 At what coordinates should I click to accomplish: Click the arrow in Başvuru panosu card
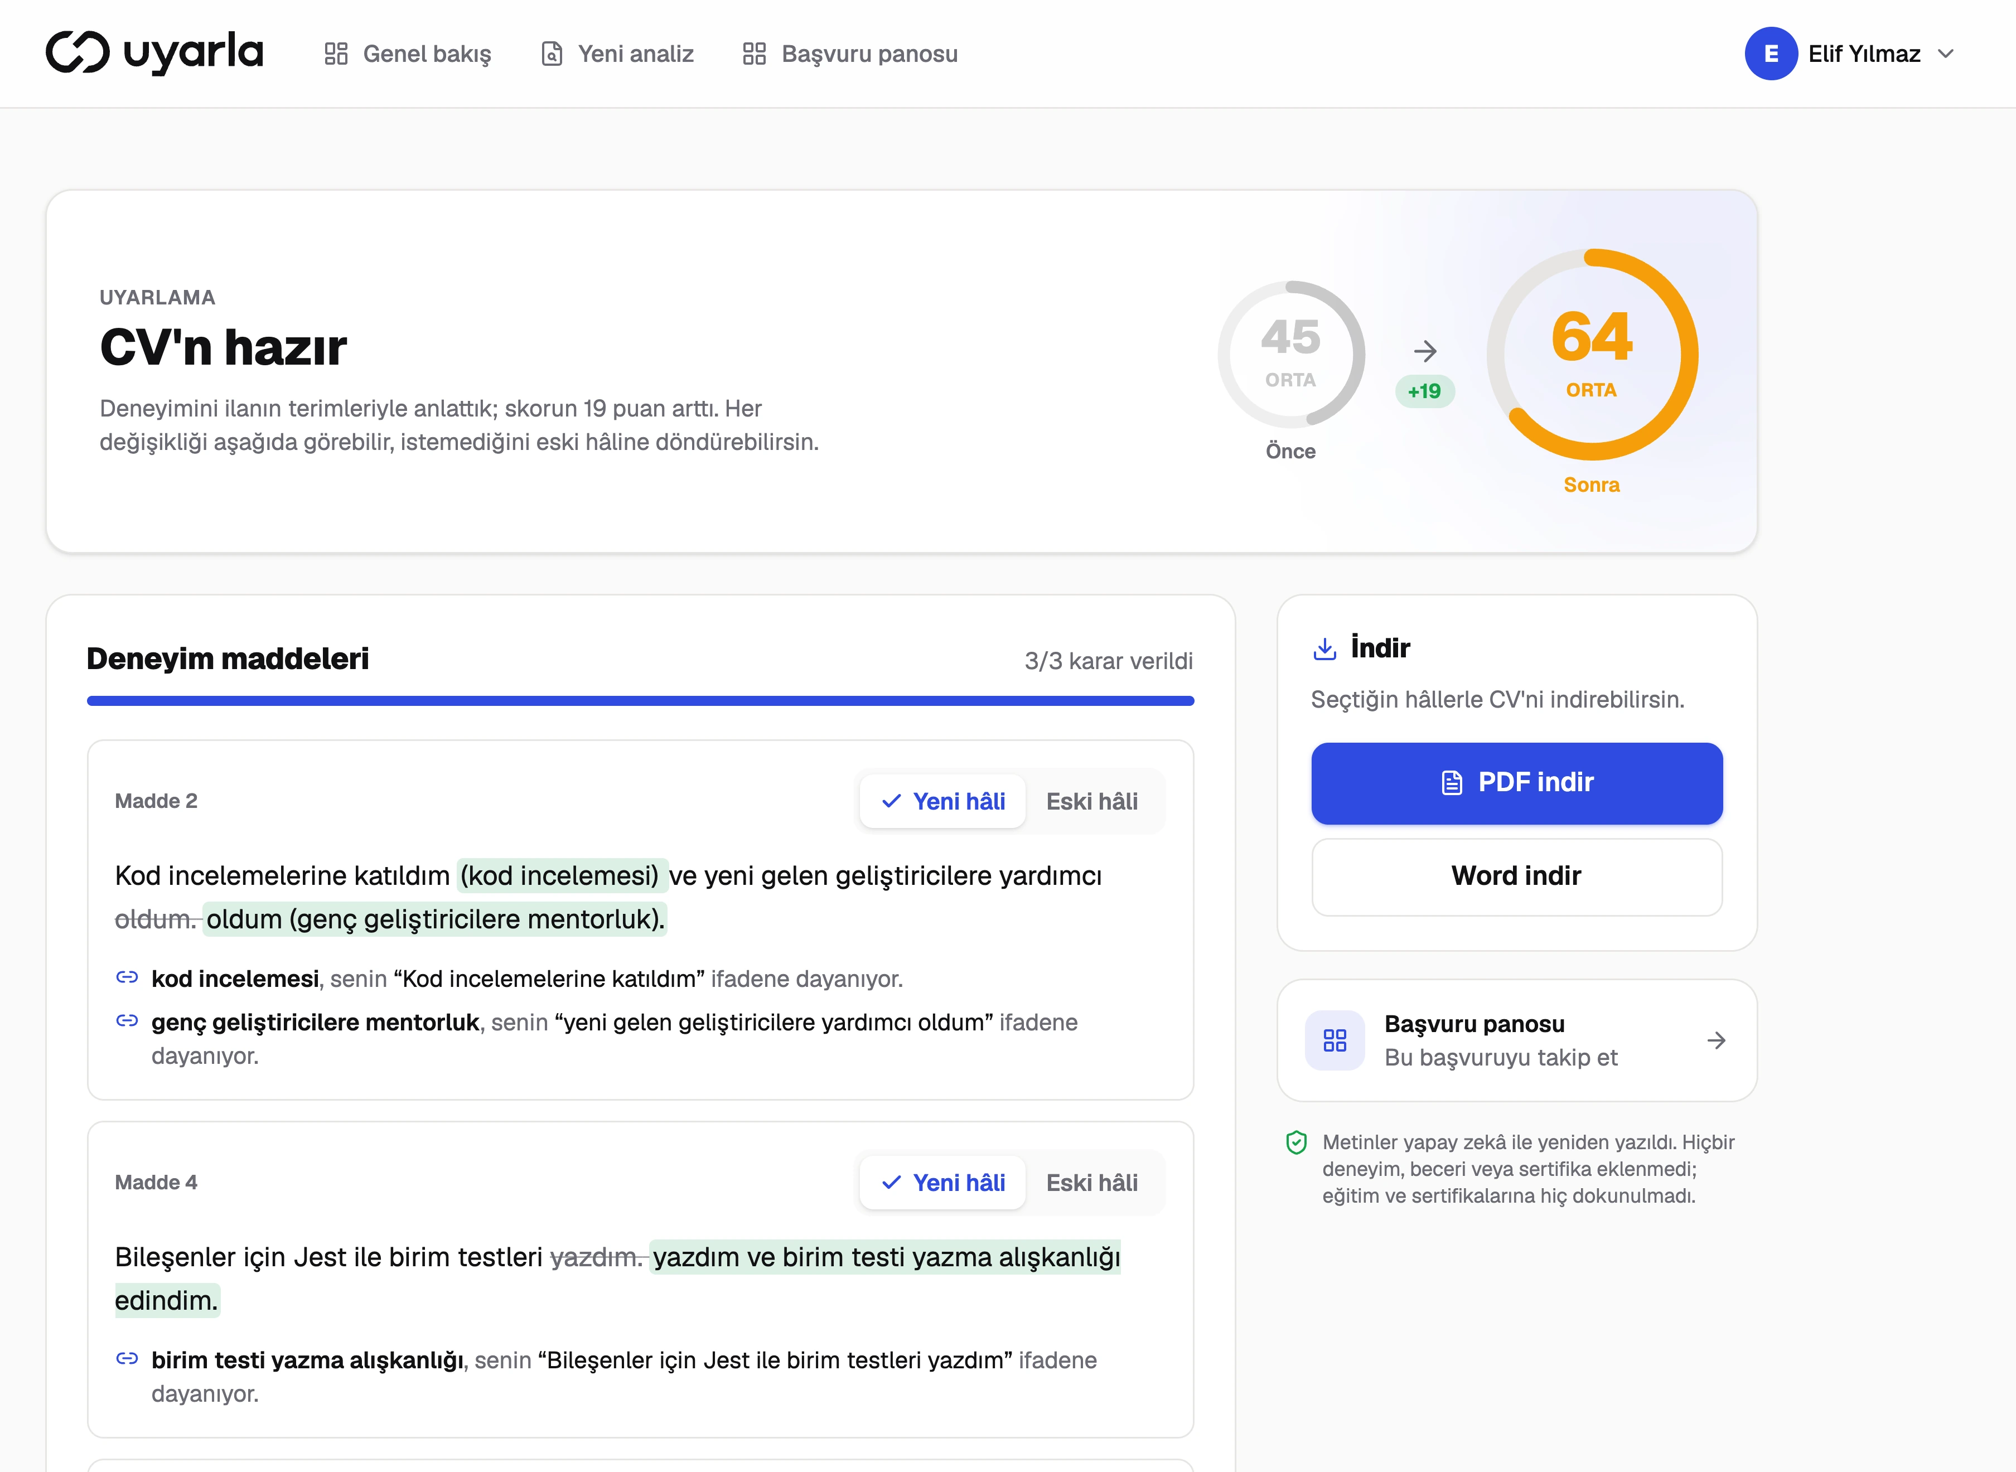(1715, 1040)
